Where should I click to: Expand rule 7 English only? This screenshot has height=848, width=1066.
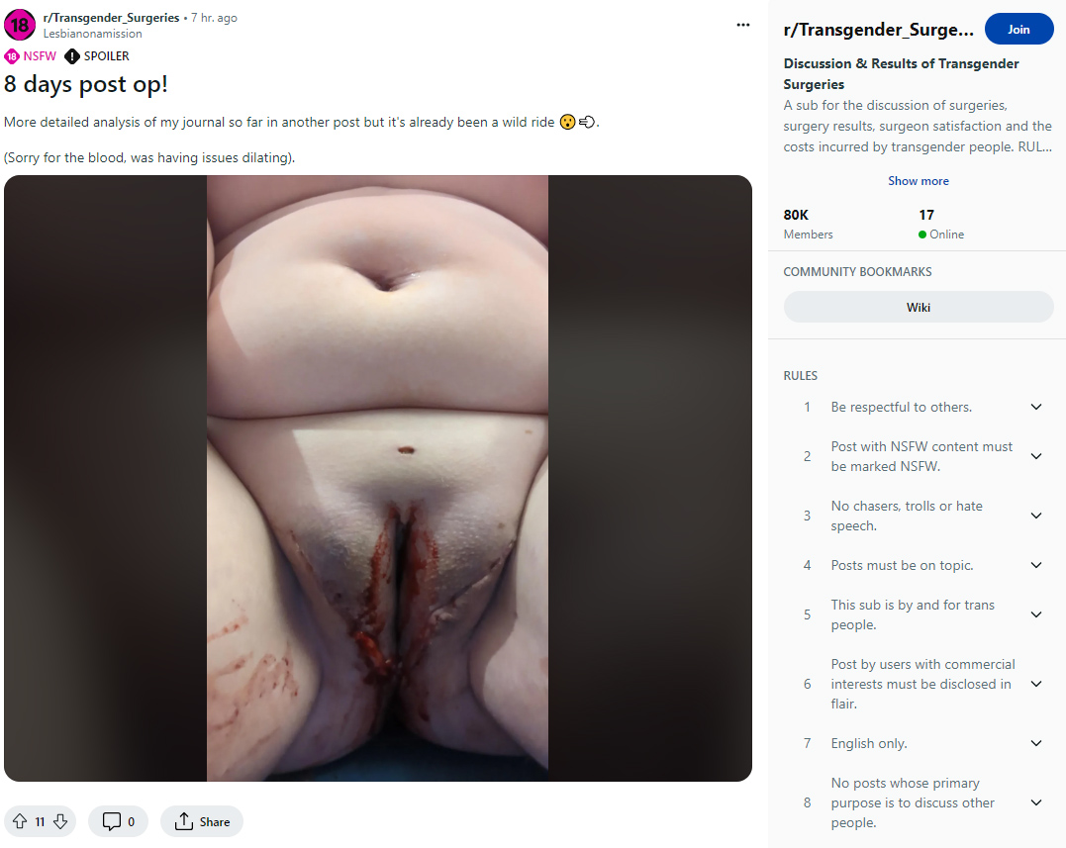[x=1036, y=743]
